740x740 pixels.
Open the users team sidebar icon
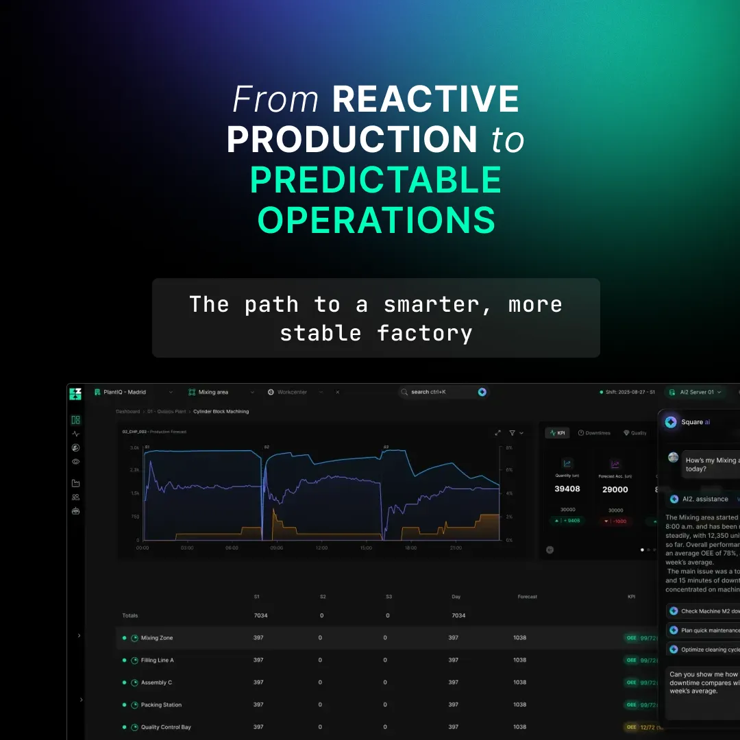[x=75, y=497]
